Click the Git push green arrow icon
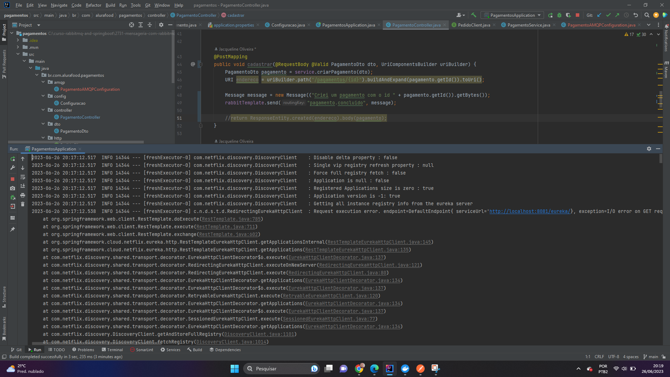The width and height of the screenshot is (670, 377). click(x=617, y=15)
